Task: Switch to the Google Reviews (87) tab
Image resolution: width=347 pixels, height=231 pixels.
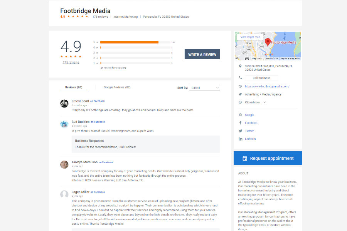Action: (x=117, y=87)
